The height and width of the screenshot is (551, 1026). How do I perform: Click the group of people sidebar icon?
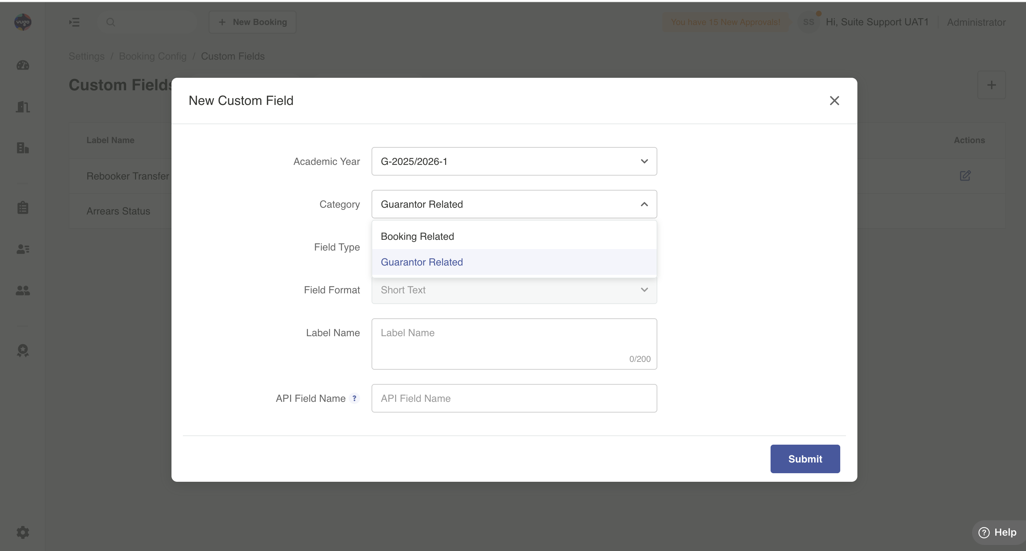tap(23, 291)
